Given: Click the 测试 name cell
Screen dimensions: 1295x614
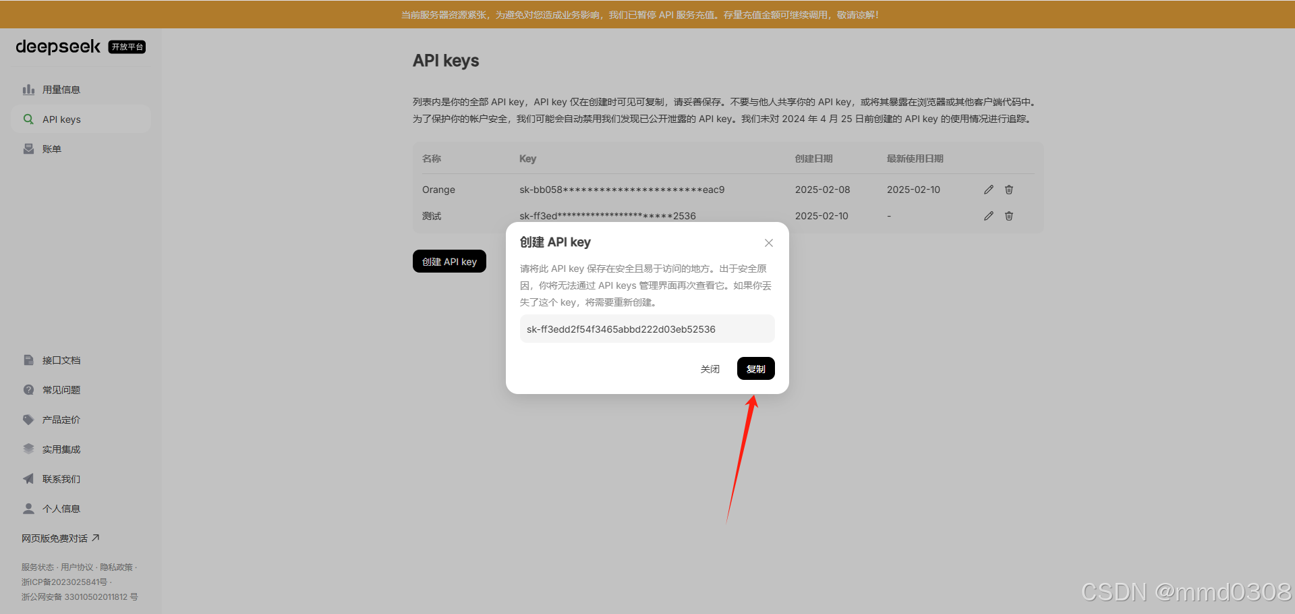Looking at the screenshot, I should [432, 216].
